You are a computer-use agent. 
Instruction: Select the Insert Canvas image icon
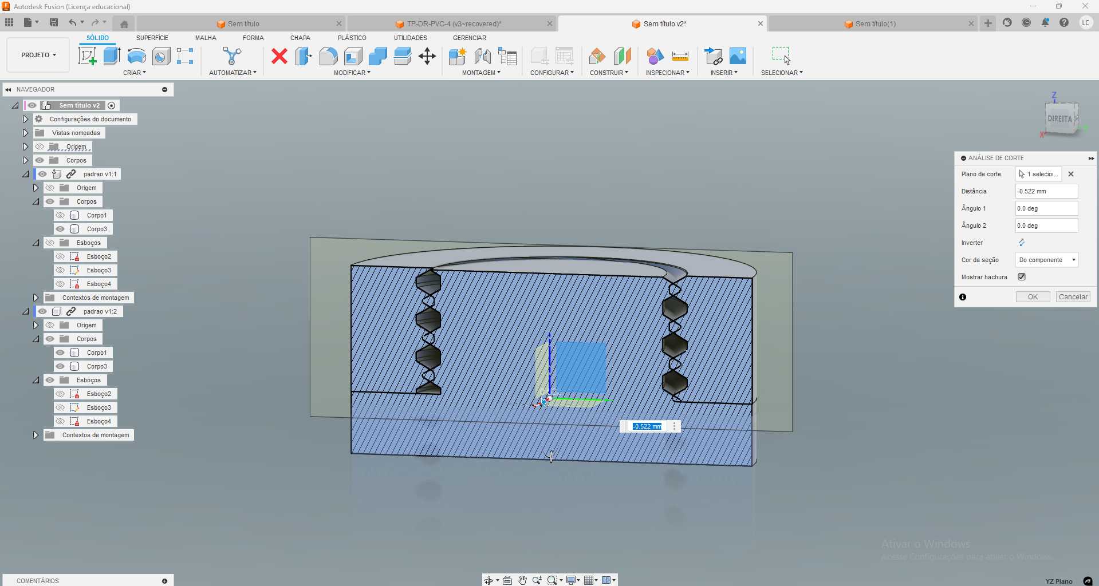tap(738, 56)
